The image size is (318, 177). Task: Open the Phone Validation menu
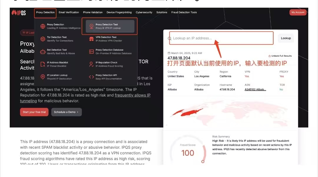pos(93,12)
